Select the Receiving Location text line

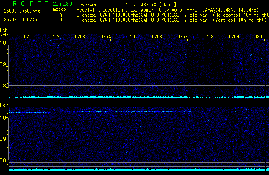[x=171, y=9]
